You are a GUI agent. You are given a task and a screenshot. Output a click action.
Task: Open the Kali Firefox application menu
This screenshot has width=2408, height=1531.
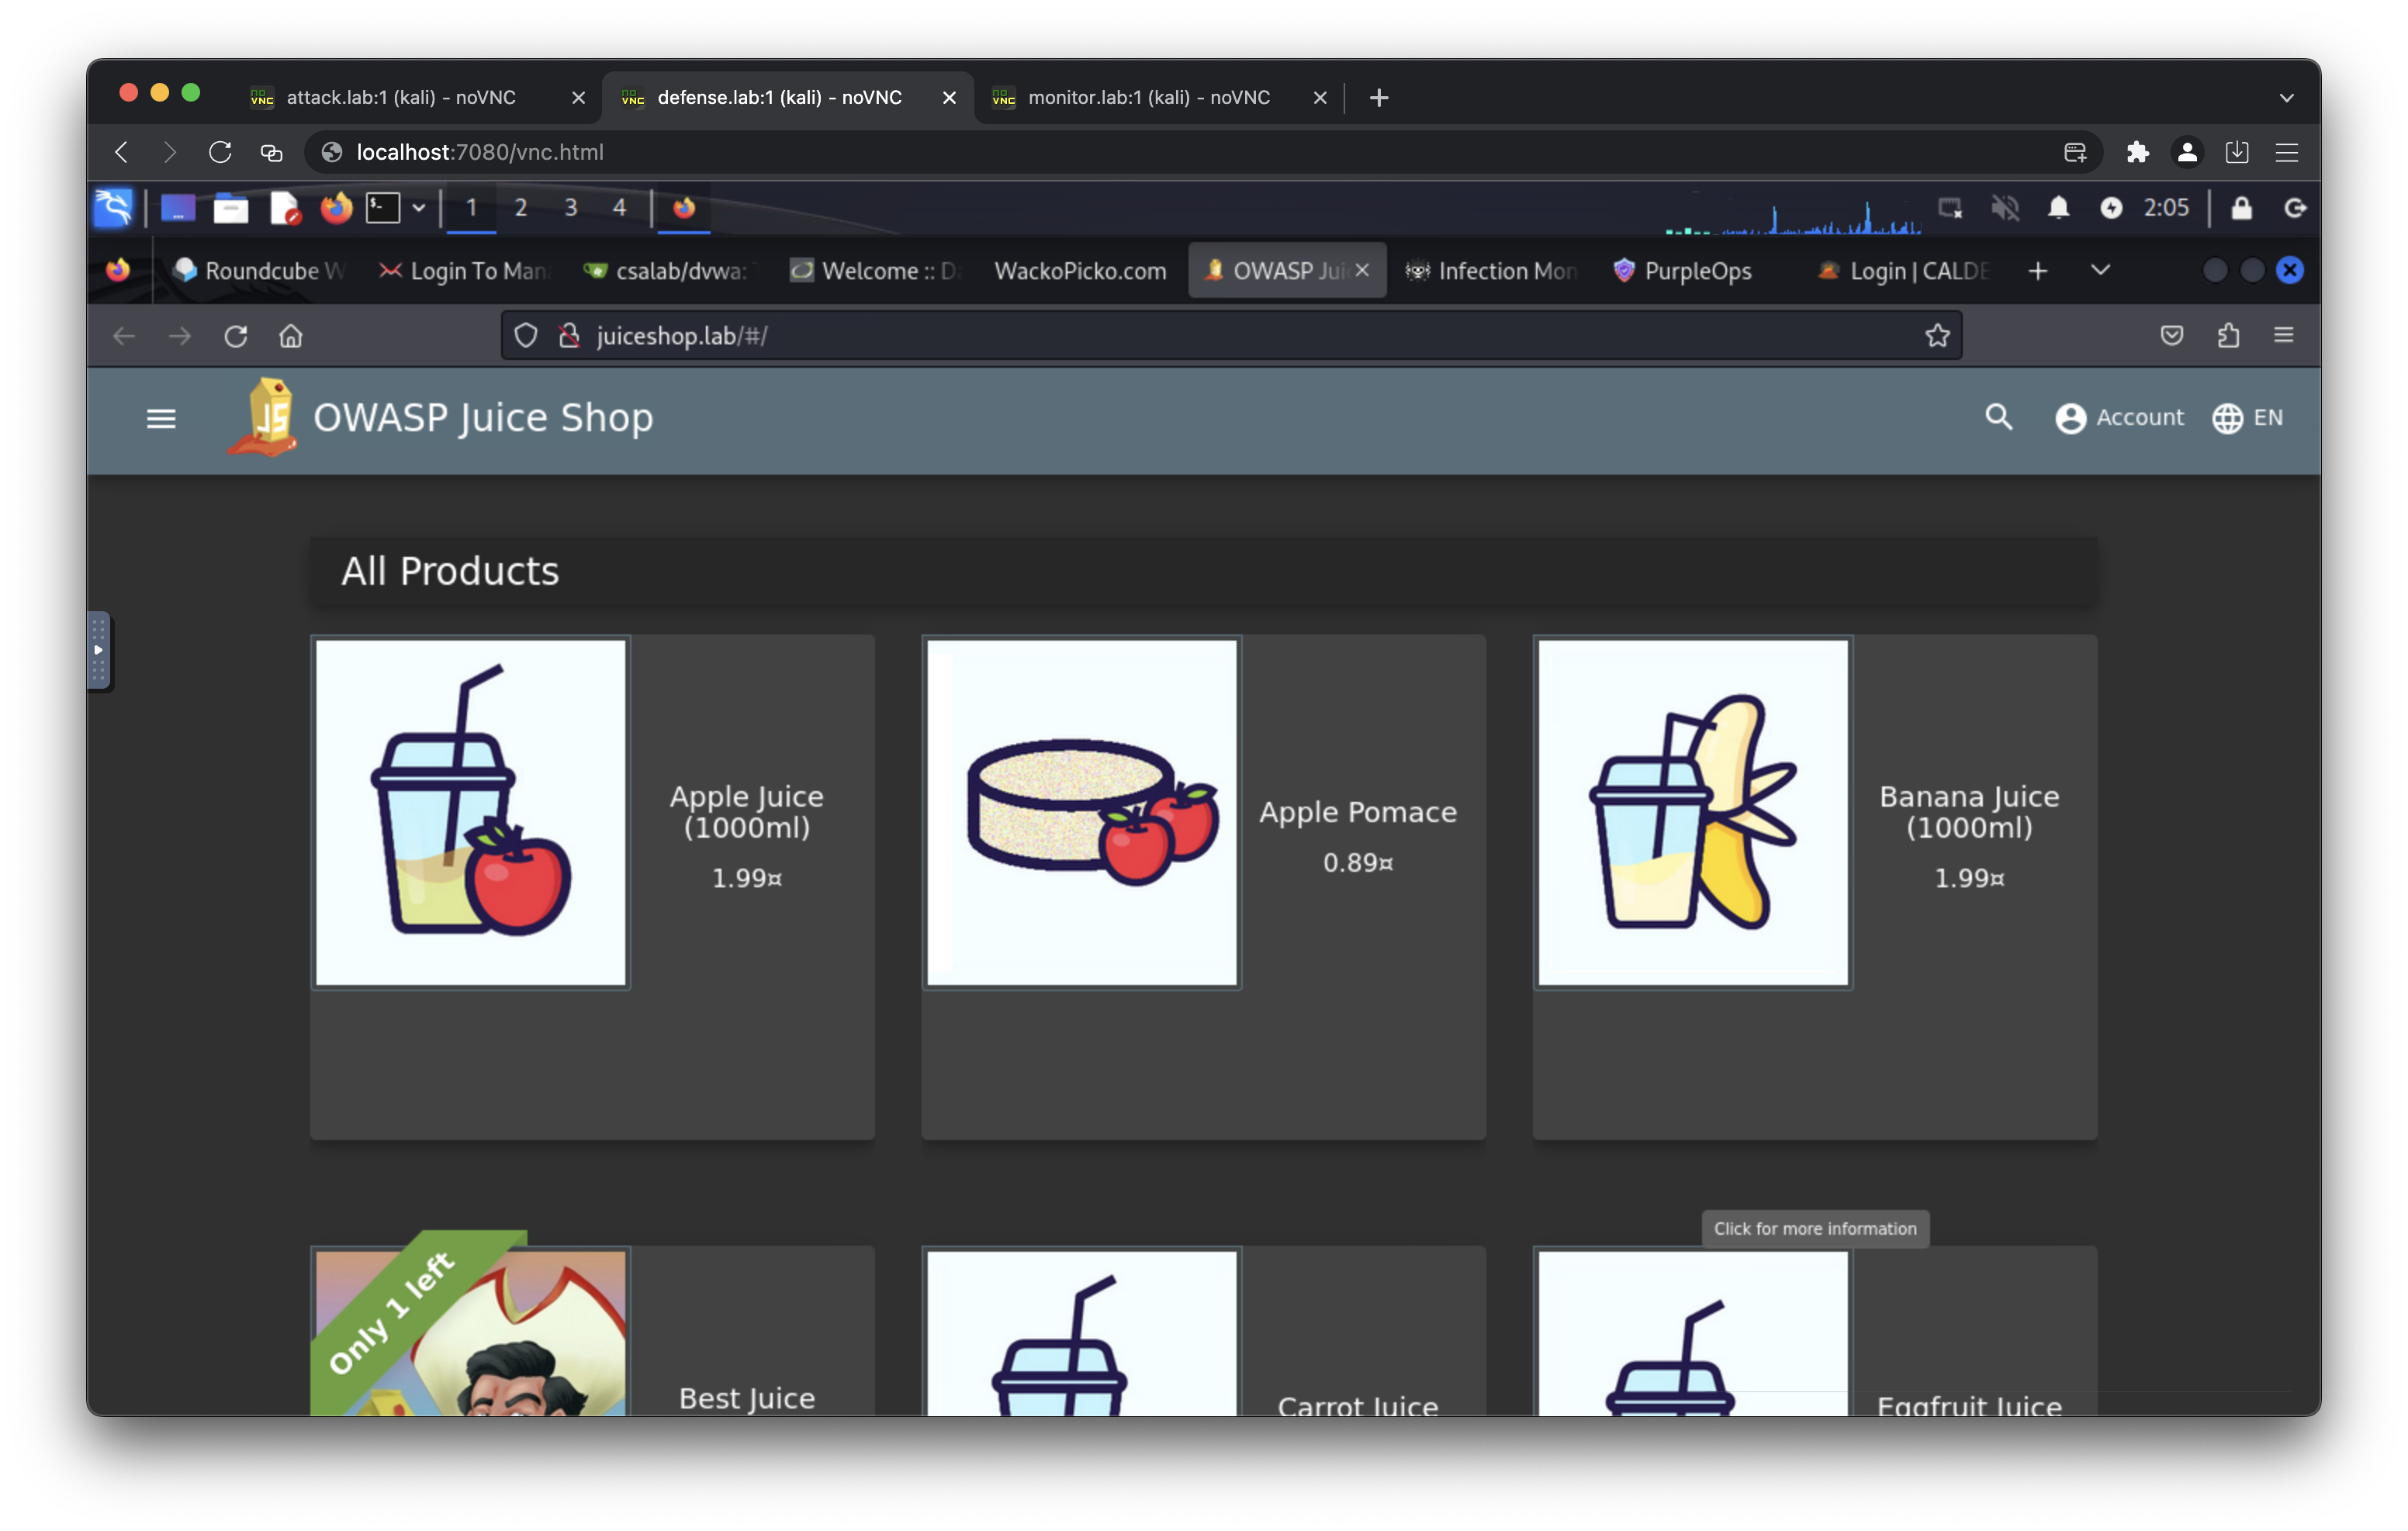pyautogui.click(x=2284, y=336)
